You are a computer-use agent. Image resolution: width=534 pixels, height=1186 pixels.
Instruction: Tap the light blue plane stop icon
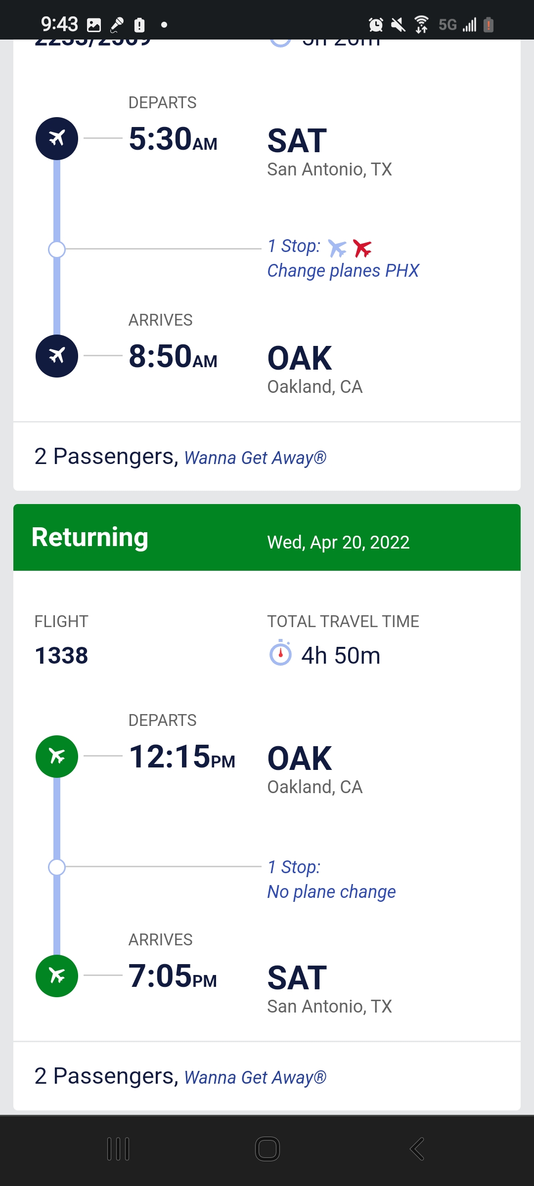[x=337, y=248]
